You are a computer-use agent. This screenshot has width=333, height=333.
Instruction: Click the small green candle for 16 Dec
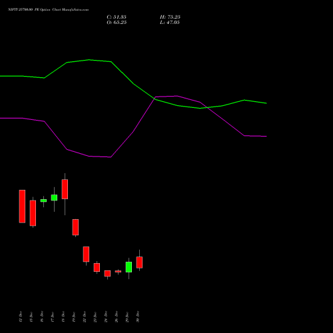click(43, 200)
